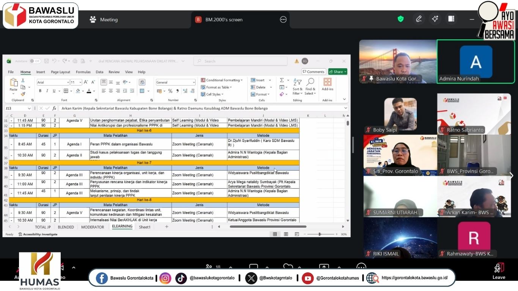Open Zoom annotate pencil icon
518x291 pixels.
point(419,19)
